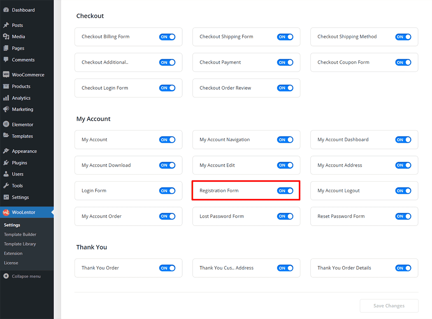Image resolution: width=432 pixels, height=319 pixels.
Task: Expand the Settings sidebar menu
Action: pos(20,197)
